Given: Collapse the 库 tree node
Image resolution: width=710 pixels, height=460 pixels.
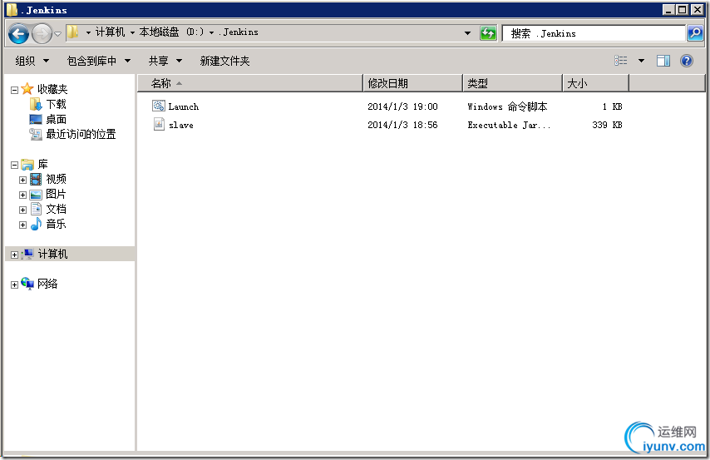Looking at the screenshot, I should tap(14, 165).
